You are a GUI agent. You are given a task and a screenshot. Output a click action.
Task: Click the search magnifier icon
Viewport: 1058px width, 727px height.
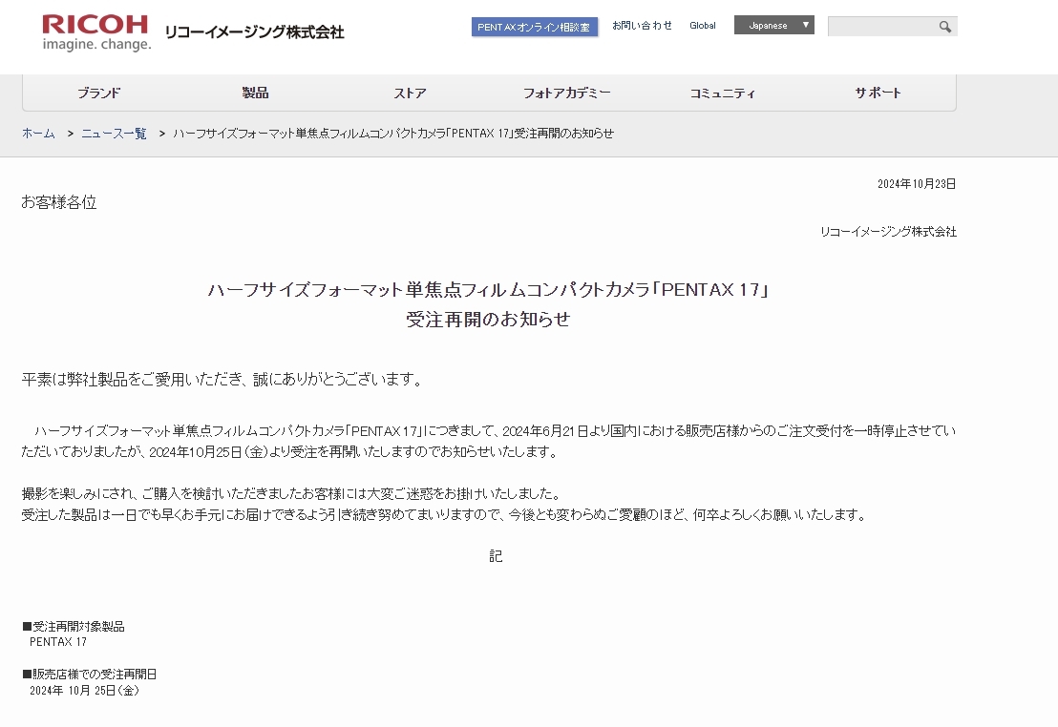[x=945, y=27]
